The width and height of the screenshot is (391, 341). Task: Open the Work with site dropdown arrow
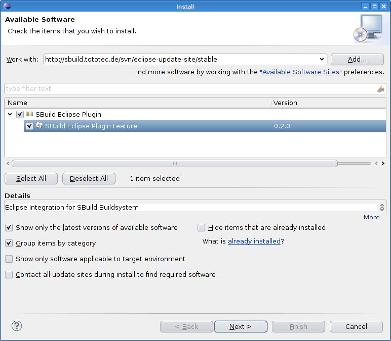(x=322, y=60)
